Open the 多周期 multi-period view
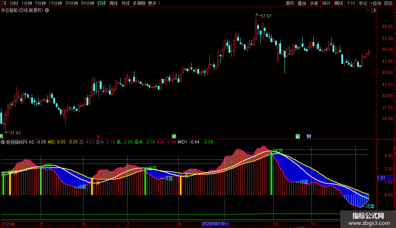Image resolution: width=396 pixels, height=228 pixels. 139,3
